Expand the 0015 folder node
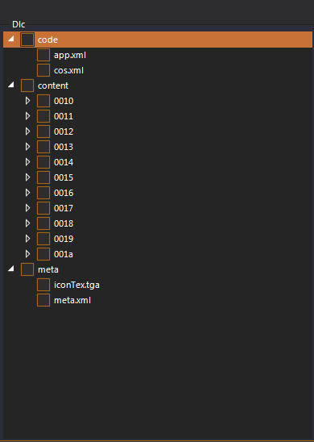 27,177
